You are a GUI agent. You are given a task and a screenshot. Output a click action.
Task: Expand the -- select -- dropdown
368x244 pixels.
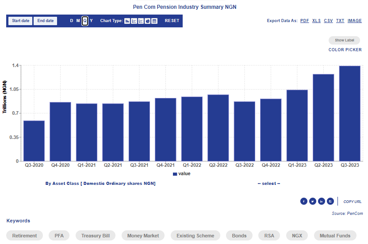pyautogui.click(x=269, y=184)
